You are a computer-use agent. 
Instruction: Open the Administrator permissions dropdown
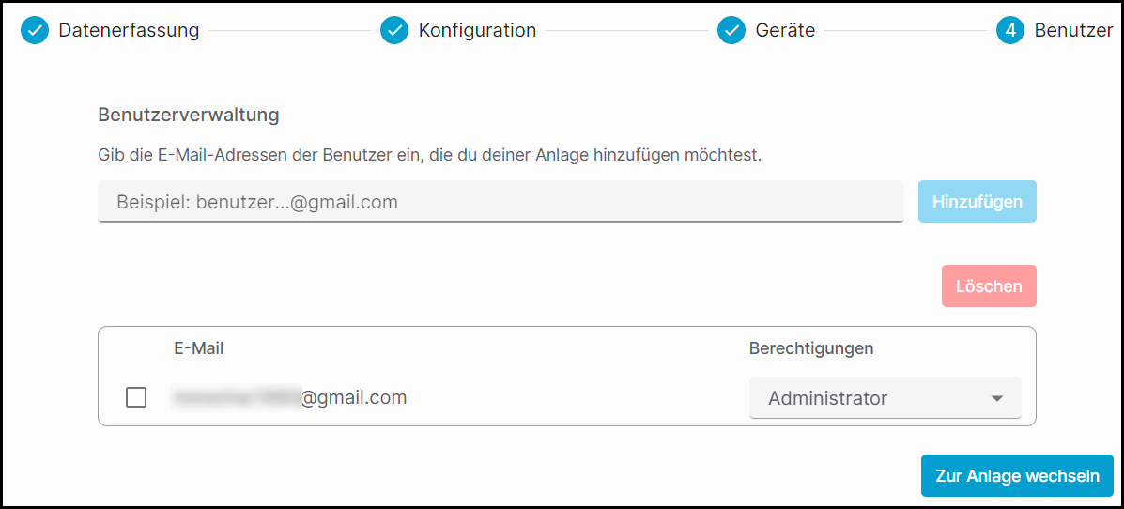pyautogui.click(x=885, y=398)
